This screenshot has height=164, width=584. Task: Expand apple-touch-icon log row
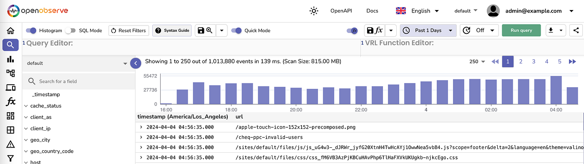click(x=141, y=127)
